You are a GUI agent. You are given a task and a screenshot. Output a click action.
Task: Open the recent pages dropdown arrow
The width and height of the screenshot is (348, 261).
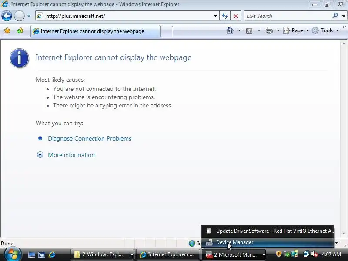tap(29, 16)
